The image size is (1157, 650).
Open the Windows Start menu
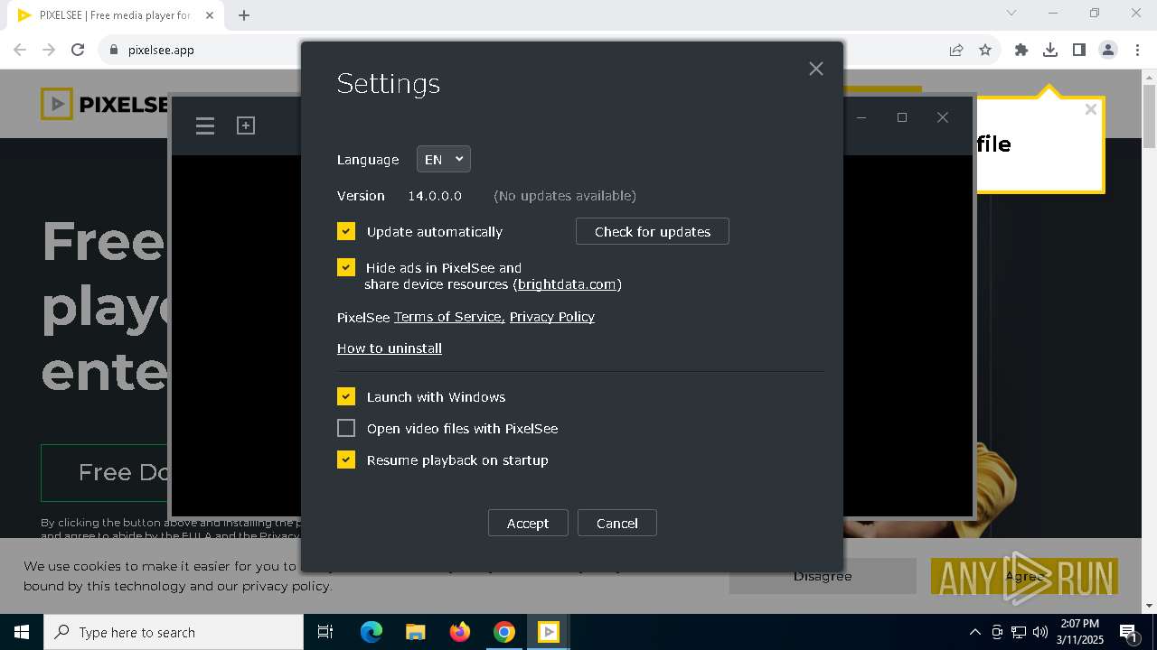click(x=22, y=632)
